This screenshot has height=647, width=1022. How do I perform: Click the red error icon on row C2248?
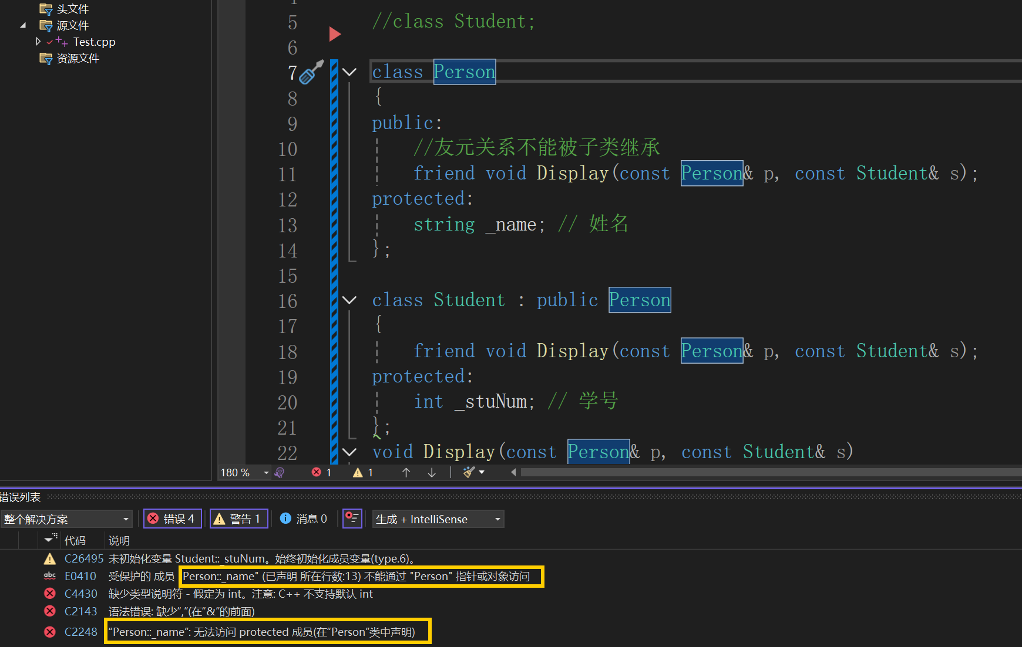tap(50, 632)
